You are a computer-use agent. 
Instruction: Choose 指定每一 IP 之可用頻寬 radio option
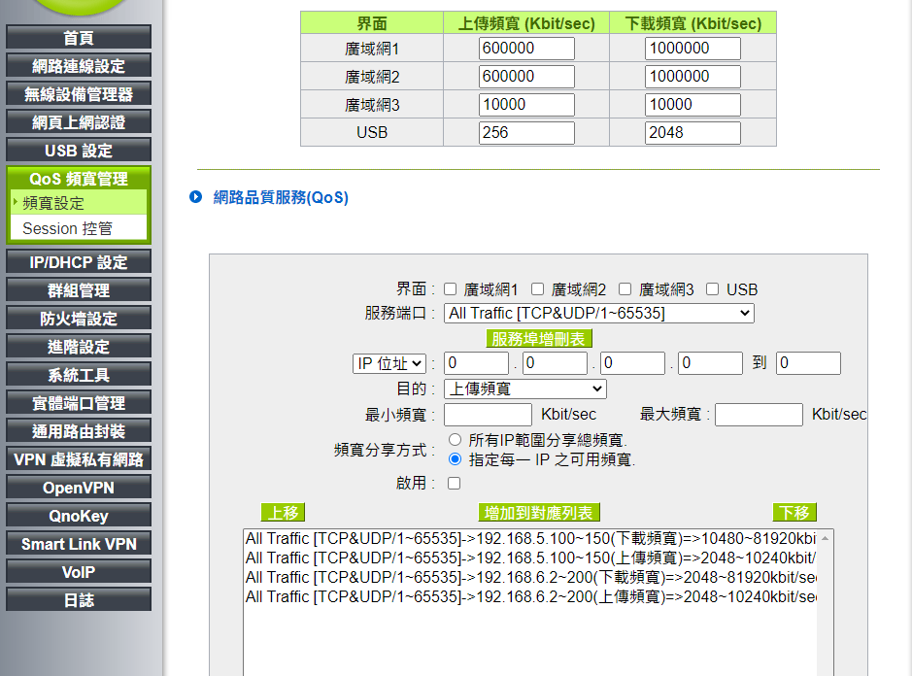point(455,459)
